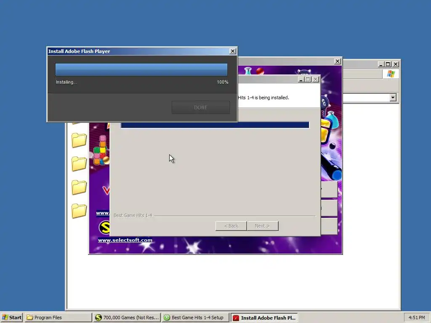Maximize the Best Game Hits setup window
The width and height of the screenshot is (431, 323).
[x=308, y=79]
